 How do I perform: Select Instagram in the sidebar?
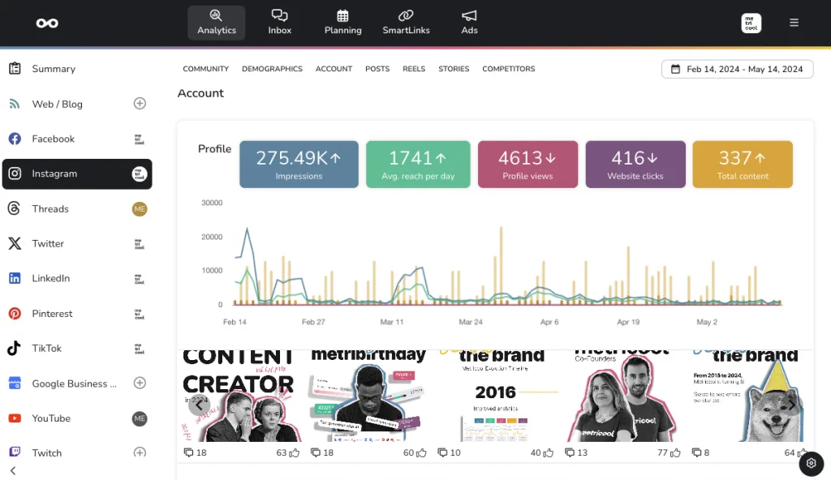77,174
